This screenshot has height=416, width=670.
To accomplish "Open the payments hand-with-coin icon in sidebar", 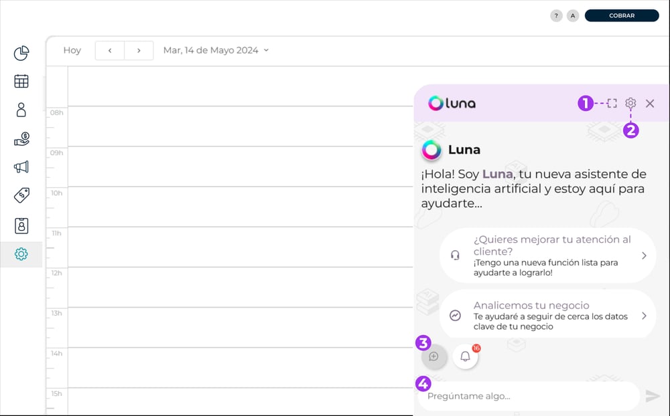I will tap(21, 138).
